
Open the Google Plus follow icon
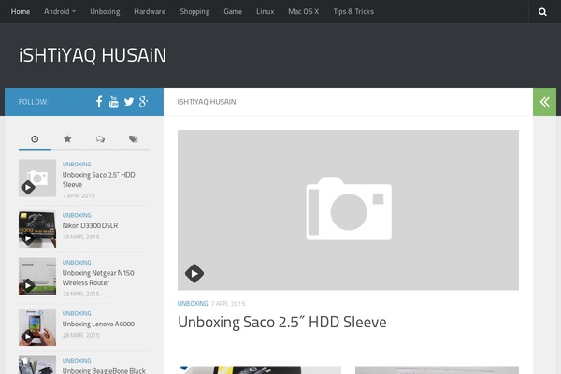[143, 102]
